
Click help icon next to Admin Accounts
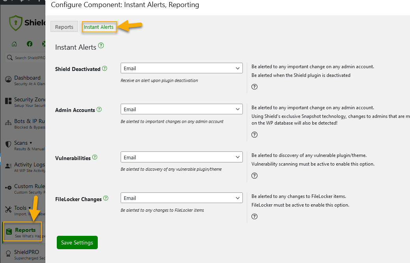click(99, 110)
